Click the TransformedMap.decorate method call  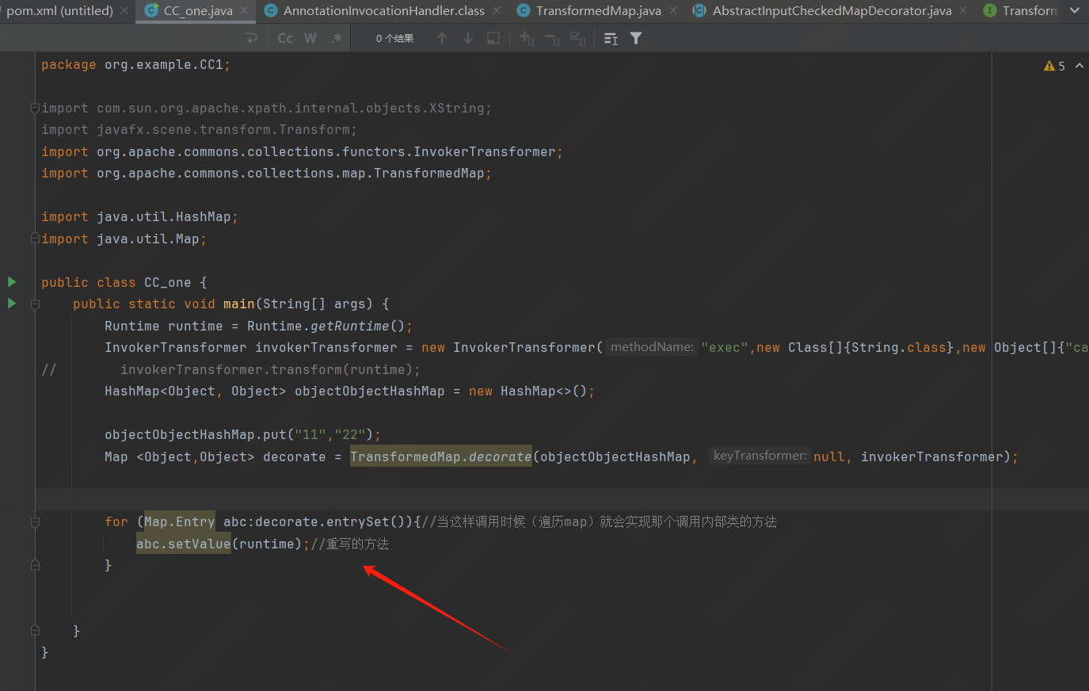441,456
